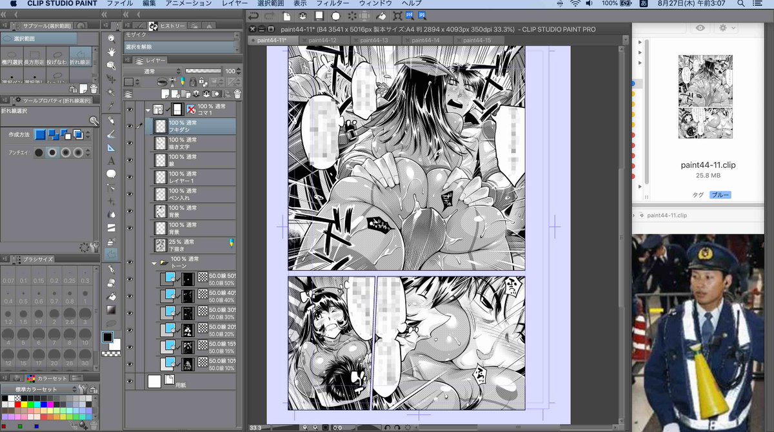Toggle visibility of コマ 1 frame folder
This screenshot has width=774, height=432.
click(x=129, y=110)
